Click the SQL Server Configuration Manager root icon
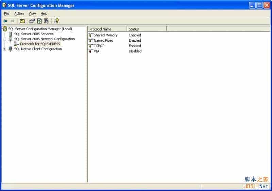 pyautogui.click(x=5, y=29)
